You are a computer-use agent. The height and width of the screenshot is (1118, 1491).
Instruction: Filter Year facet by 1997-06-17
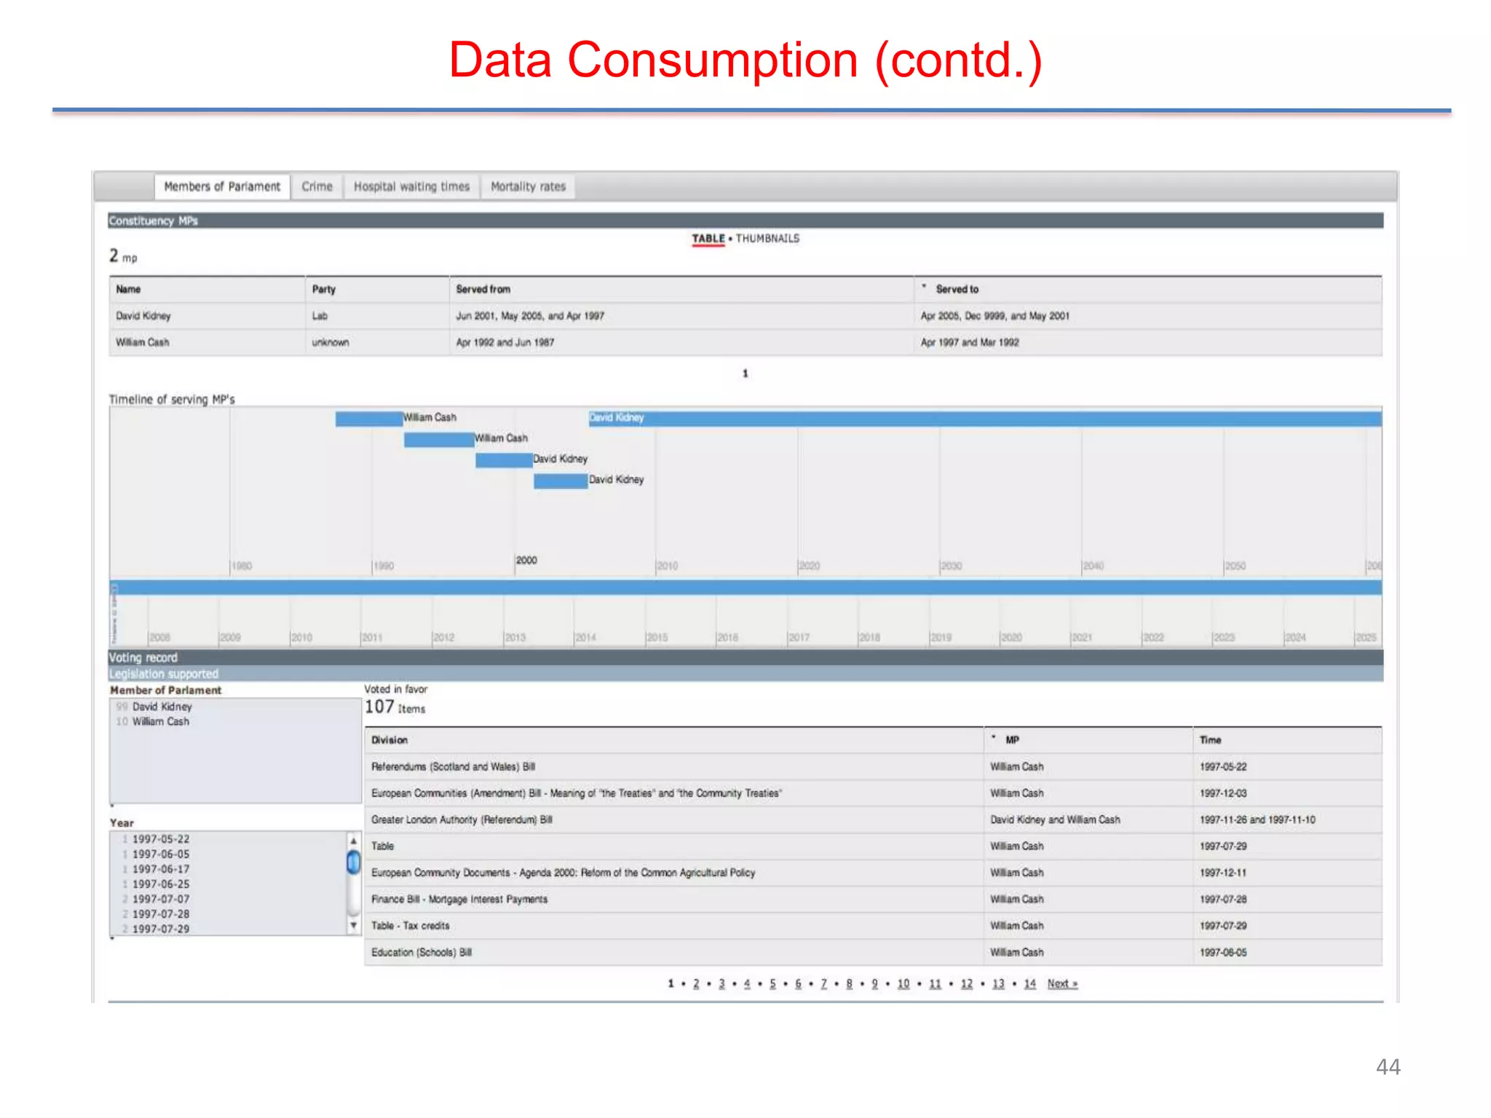coord(160,869)
